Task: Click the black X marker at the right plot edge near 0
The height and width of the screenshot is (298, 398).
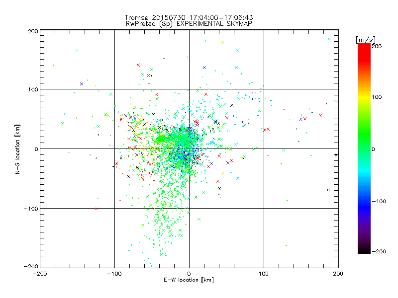Action: coord(336,155)
